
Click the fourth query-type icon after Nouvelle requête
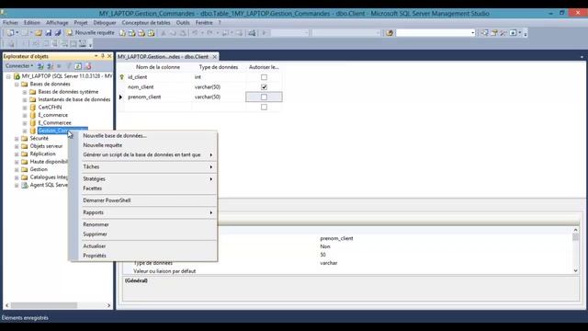pyautogui.click(x=151, y=33)
